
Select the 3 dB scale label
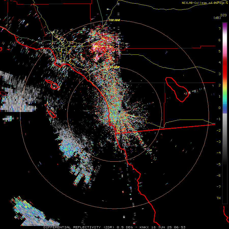tap(220, 74)
